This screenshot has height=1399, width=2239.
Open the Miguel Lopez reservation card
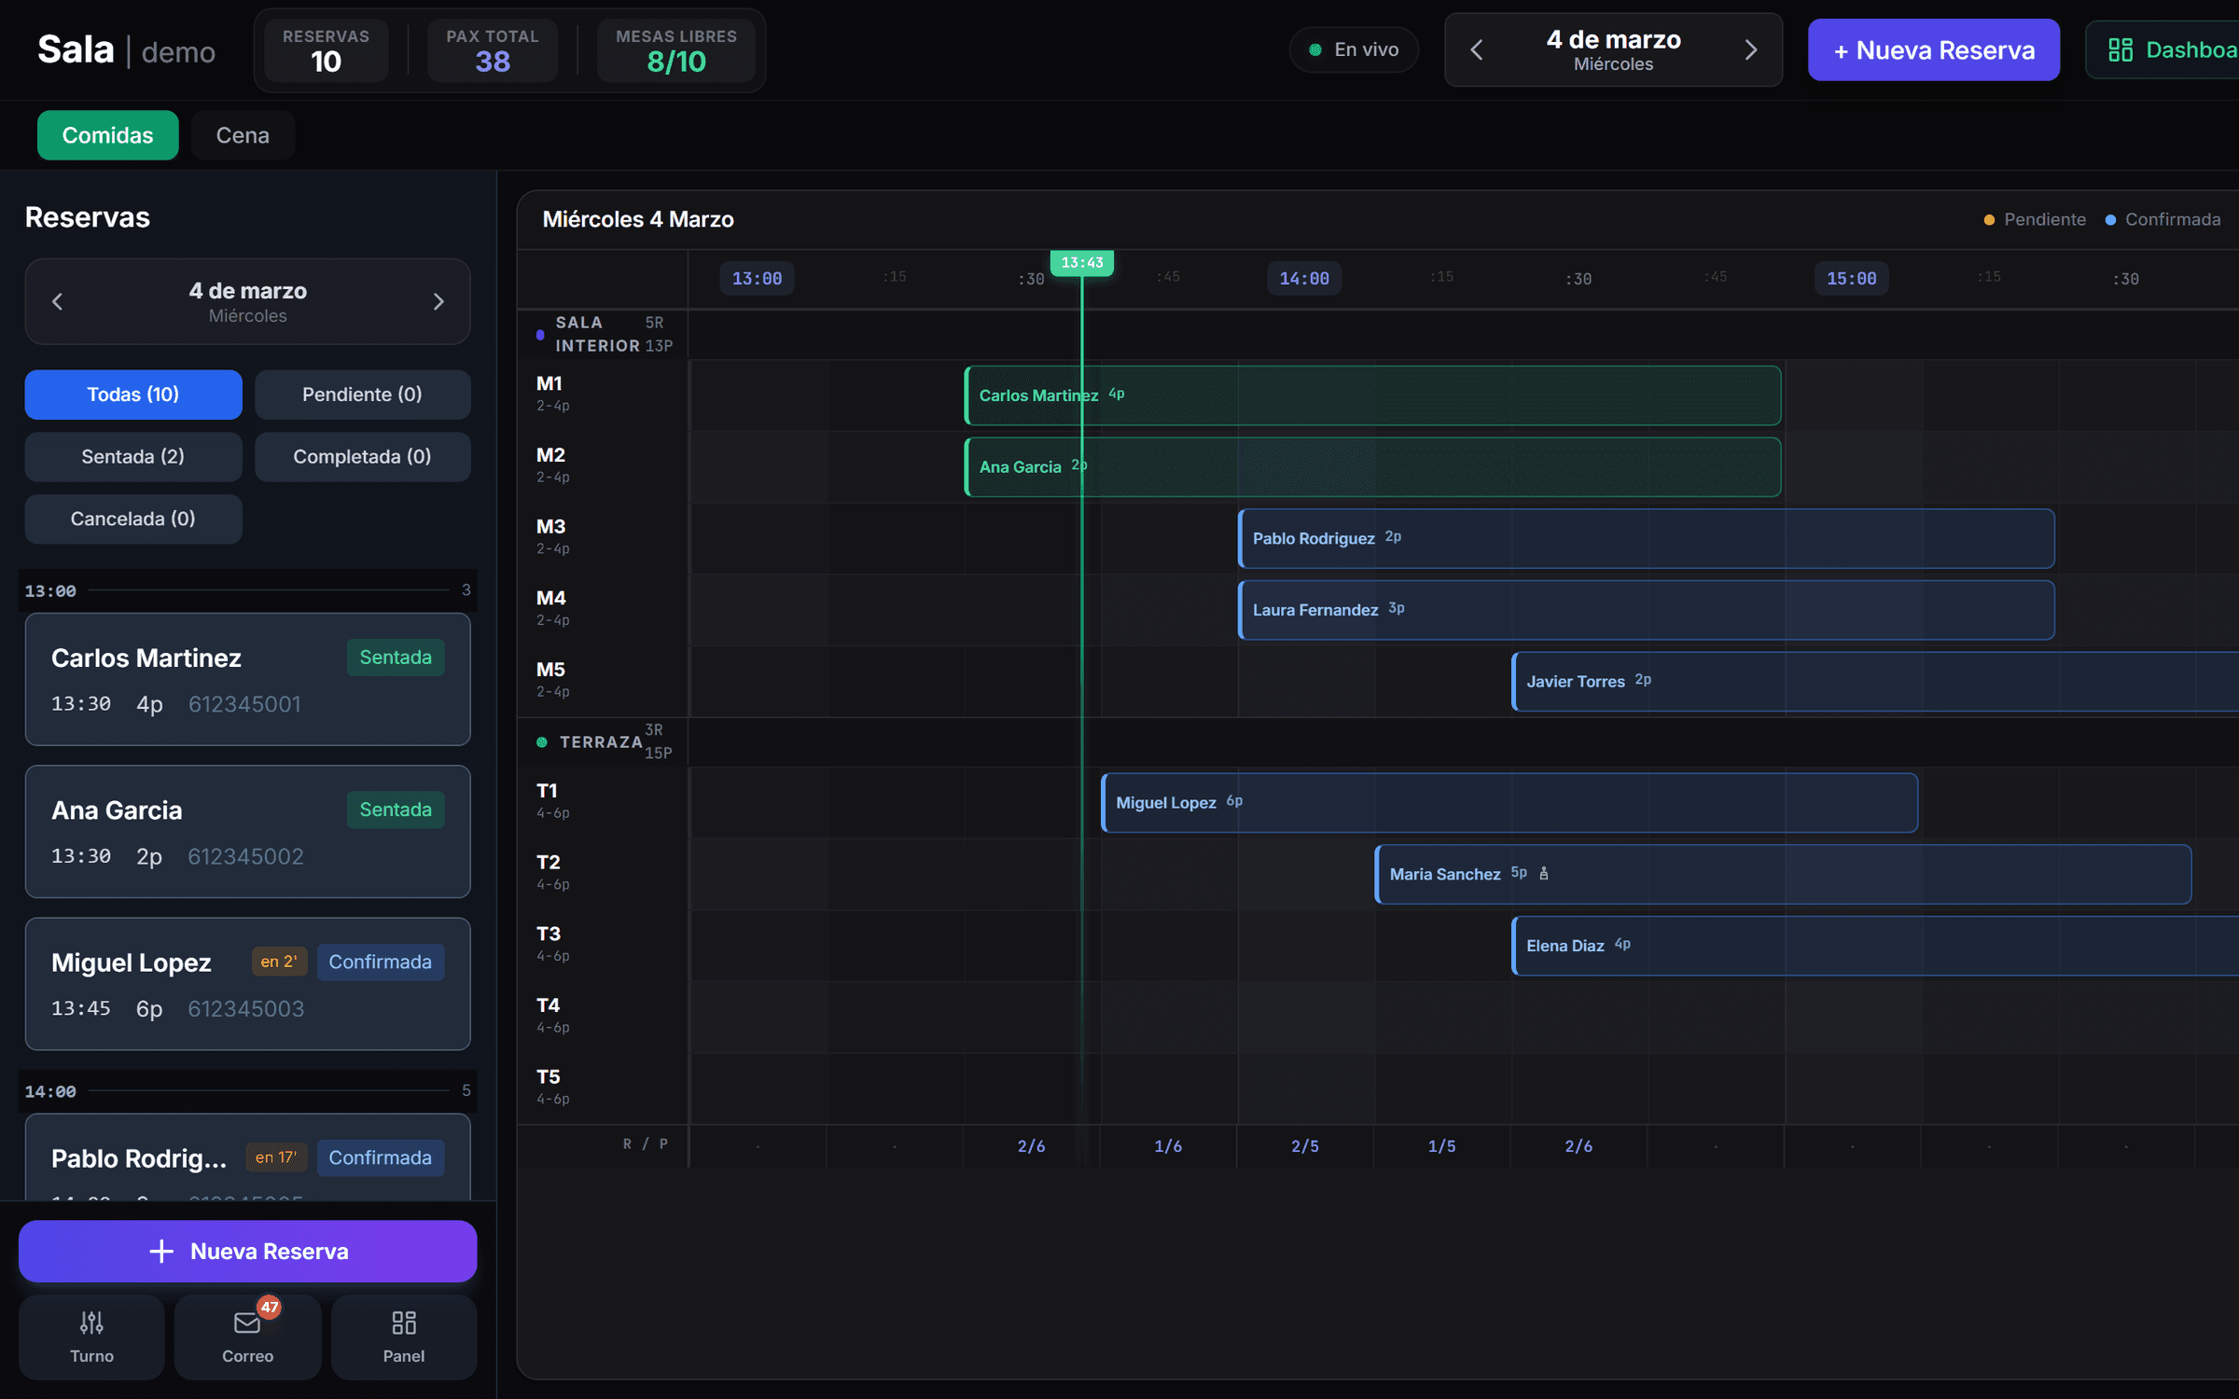point(247,984)
